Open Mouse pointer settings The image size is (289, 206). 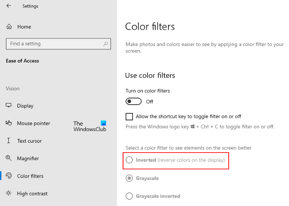click(x=33, y=123)
